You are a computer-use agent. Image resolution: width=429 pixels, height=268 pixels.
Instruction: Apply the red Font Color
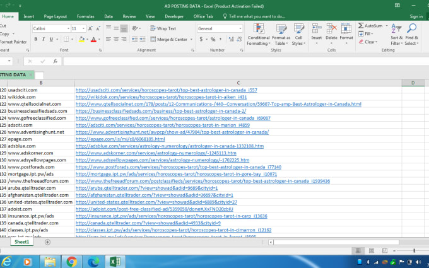click(x=93, y=39)
